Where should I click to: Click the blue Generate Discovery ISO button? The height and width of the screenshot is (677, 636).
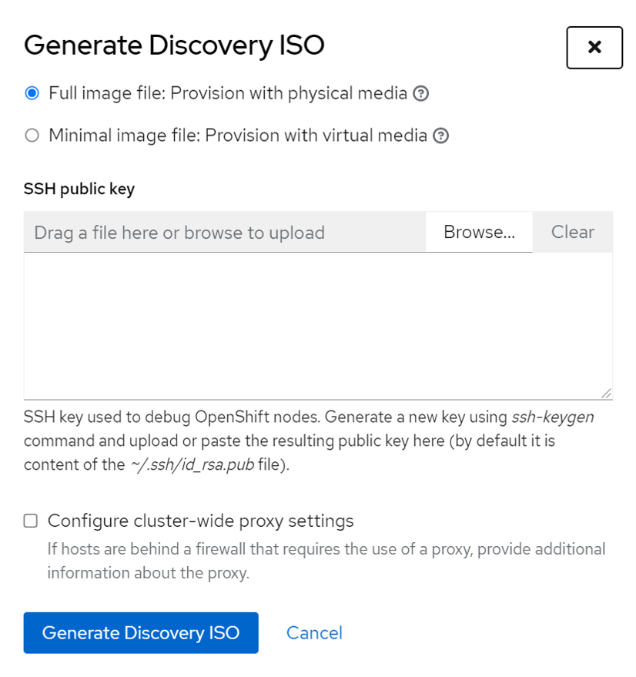coord(141,633)
